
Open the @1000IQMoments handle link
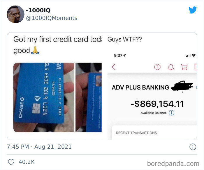(x=52, y=18)
